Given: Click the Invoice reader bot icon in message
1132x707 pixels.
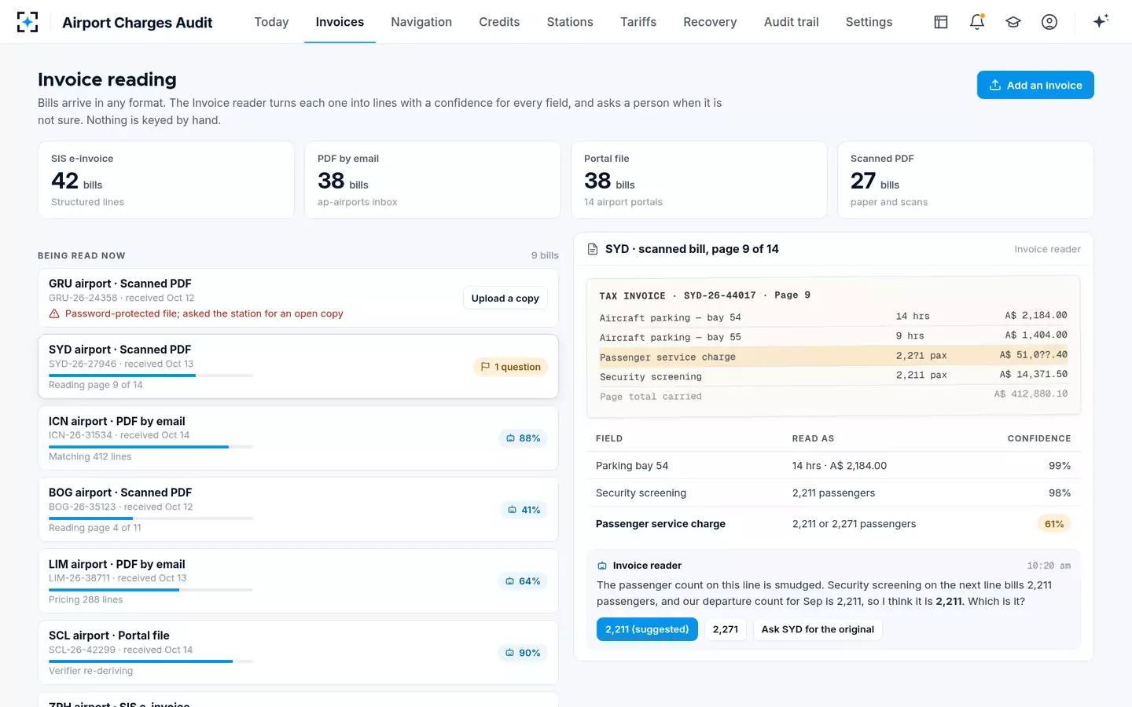Looking at the screenshot, I should 602,566.
